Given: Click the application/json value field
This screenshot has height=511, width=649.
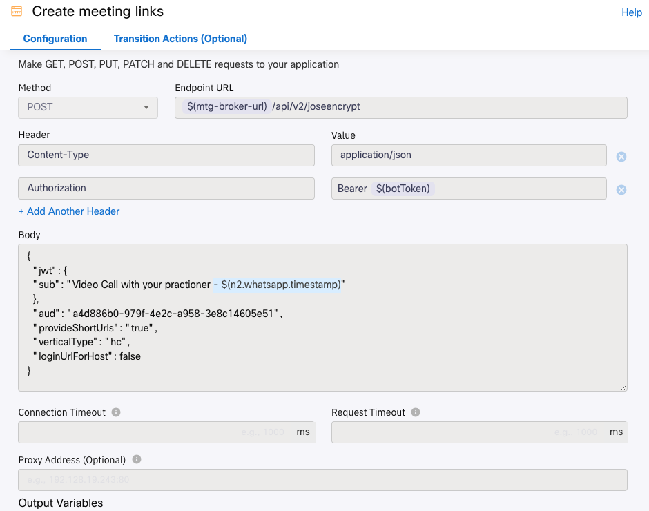Looking at the screenshot, I should pos(469,155).
